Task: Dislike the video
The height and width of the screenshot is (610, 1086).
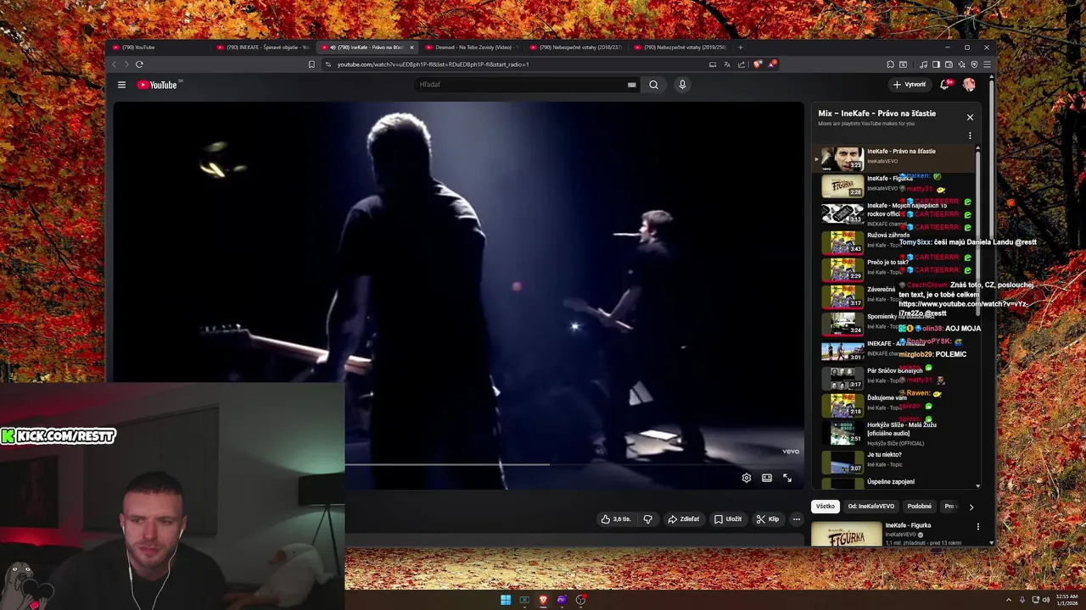Action: click(647, 519)
